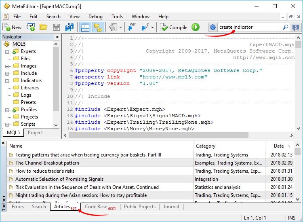Click document icon beside 'Testing patterns' article
The width and height of the screenshot is (303, 222).
click(x=11, y=155)
